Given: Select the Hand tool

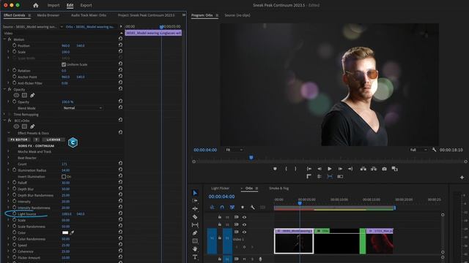Looking at the screenshot, I should 195,248.
